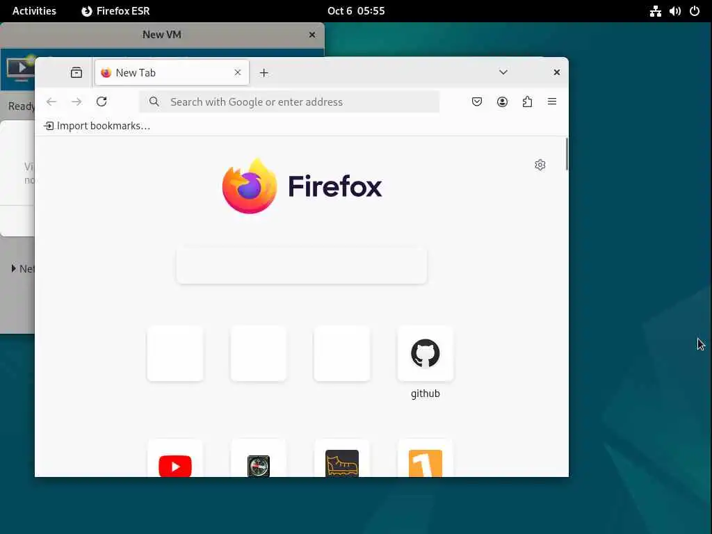
Task: Click the vertical scrollbar of the page
Action: 566,154
